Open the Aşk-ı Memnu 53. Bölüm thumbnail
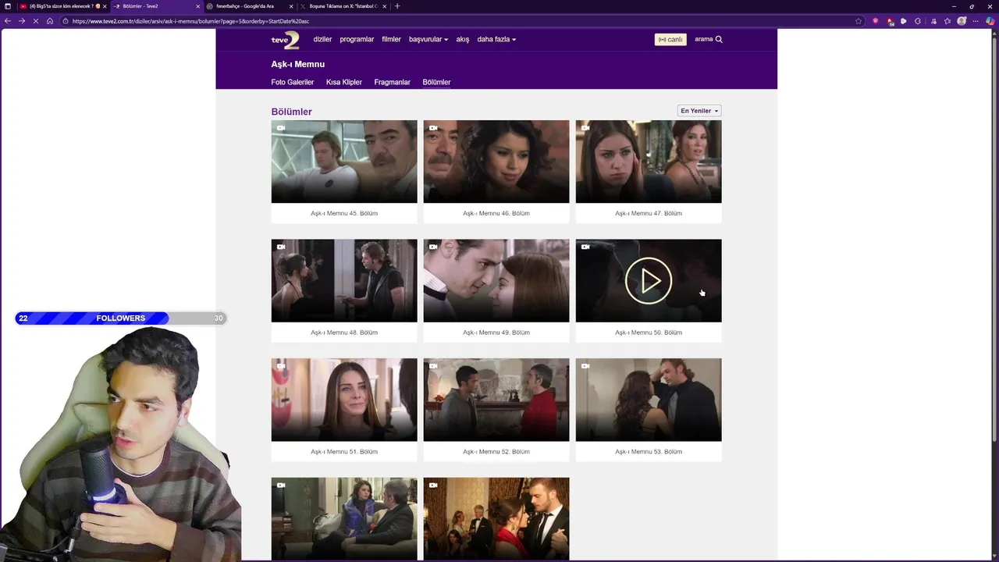This screenshot has height=562, width=999. [649, 400]
